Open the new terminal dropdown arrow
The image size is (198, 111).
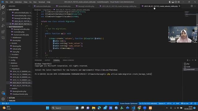tap(190, 60)
